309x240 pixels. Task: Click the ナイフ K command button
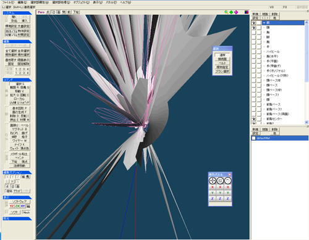point(20,144)
